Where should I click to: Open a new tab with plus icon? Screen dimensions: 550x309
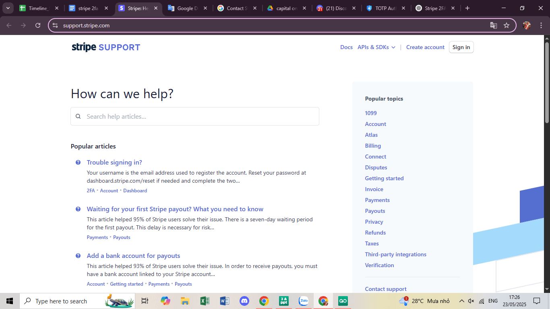[x=467, y=8]
